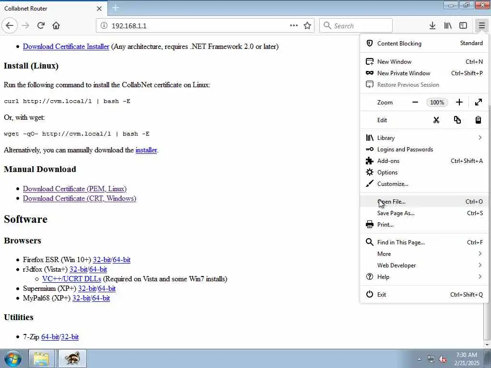
Task: Expand the Library submenu
Action: pyautogui.click(x=424, y=138)
